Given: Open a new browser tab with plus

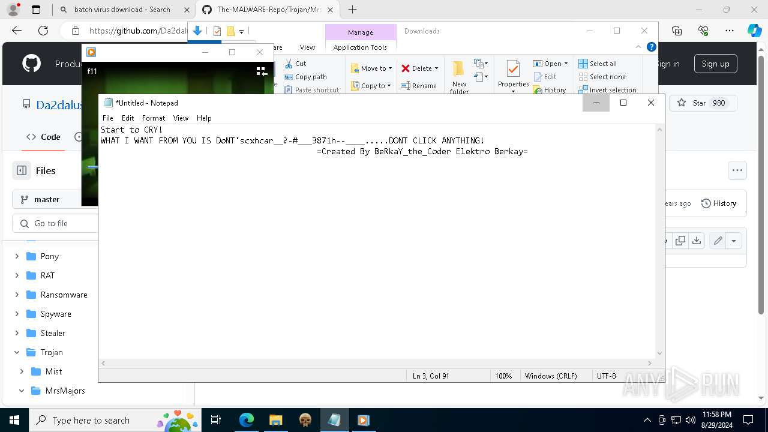Looking at the screenshot, I should pos(353,10).
